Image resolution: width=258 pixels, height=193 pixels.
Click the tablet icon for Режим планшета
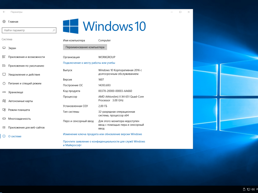click(x=4, y=110)
